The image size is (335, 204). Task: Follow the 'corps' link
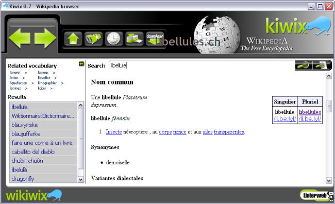165,132
